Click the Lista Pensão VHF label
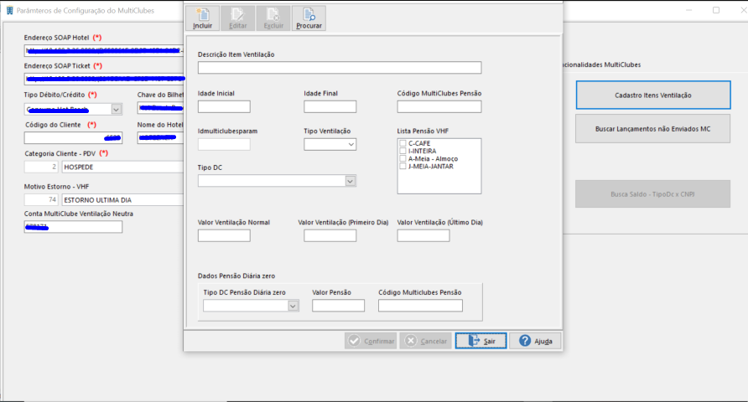 pyautogui.click(x=423, y=131)
